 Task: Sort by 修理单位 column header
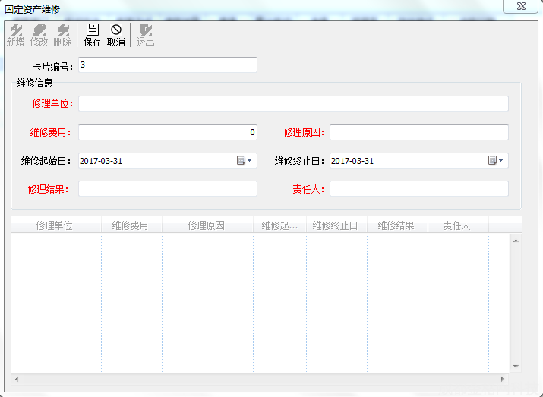[x=55, y=225]
